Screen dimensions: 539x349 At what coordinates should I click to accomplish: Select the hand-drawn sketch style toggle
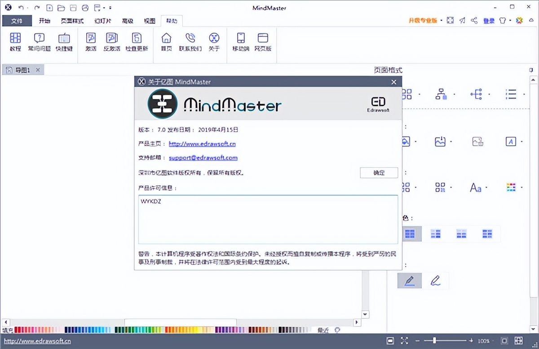tap(435, 281)
